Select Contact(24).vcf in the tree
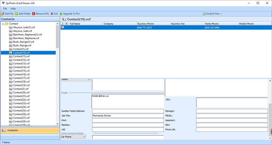The width and height of the screenshot is (272, 145). (x=21, y=107)
